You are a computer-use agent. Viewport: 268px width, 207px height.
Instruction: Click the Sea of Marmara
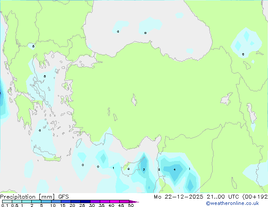[86, 62]
